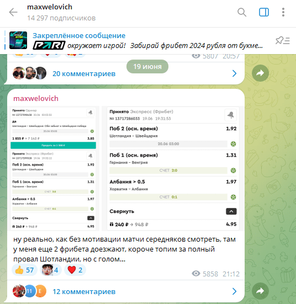Click the 19 июня date badge
This screenshot has height=304, width=296.
(x=147, y=67)
